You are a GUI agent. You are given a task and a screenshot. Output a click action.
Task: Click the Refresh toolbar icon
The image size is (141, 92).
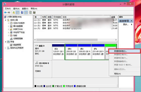pyautogui.click(x=30, y=12)
